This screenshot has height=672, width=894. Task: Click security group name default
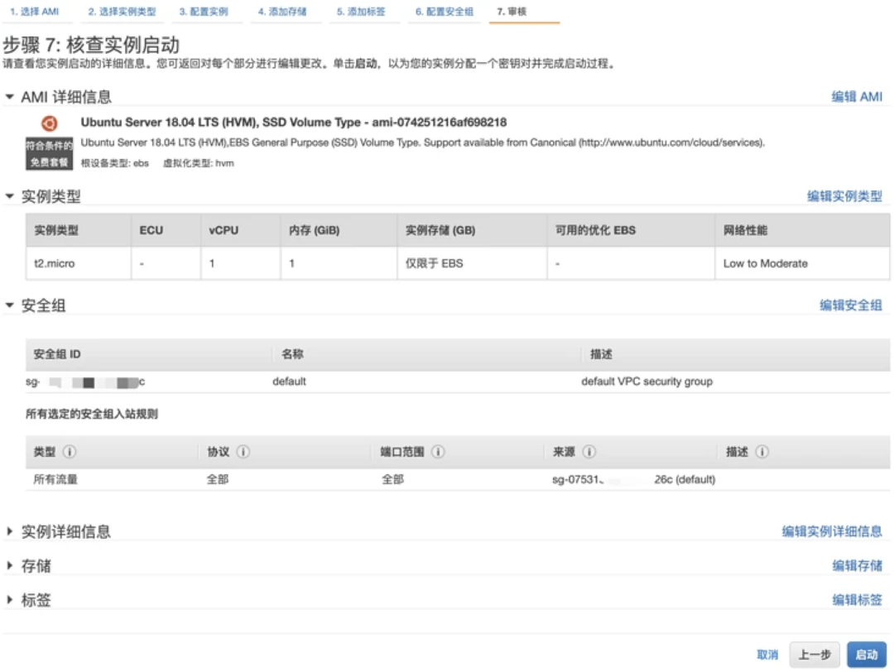pos(289,382)
